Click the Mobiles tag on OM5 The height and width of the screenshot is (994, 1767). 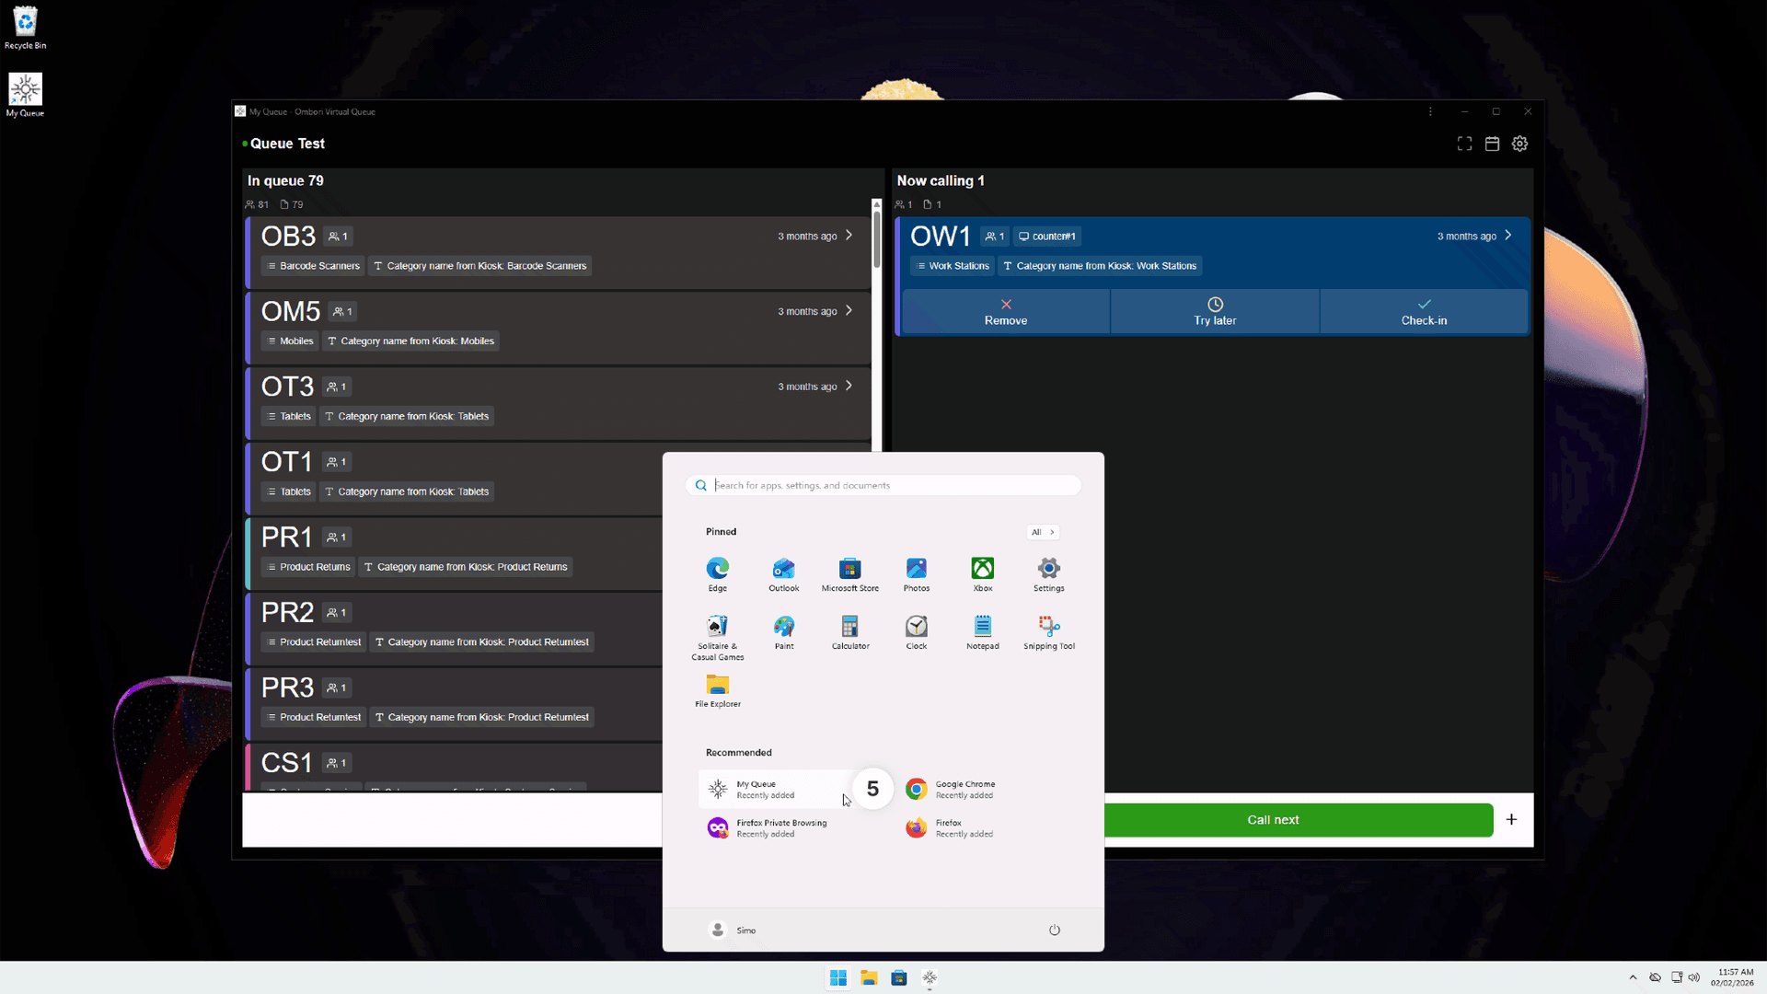[290, 341]
